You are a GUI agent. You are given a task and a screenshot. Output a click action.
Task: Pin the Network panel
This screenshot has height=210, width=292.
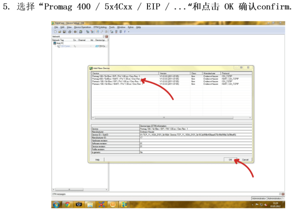pos(104,36)
